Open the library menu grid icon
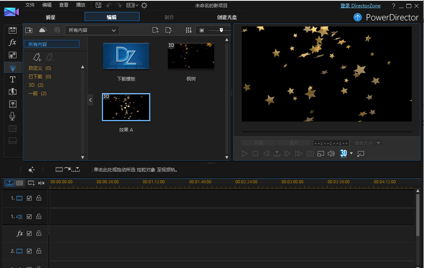 [189, 30]
